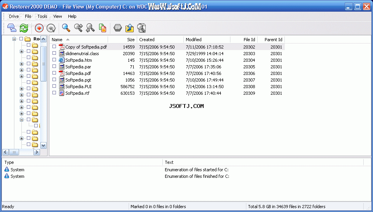Image resolution: width=373 pixels, height=212 pixels.
Task: Click the tree horizontal scrollbar left arrow
Action: coord(5,152)
